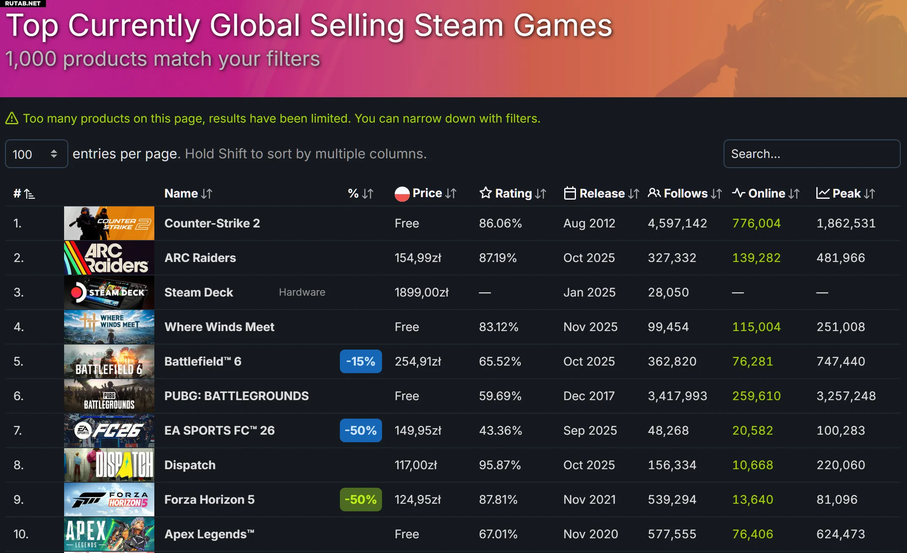Click the Release calendar icon
Image resolution: width=907 pixels, height=553 pixels.
click(x=570, y=193)
